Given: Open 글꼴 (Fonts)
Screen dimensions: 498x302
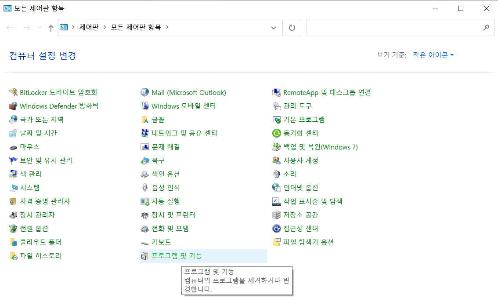Looking at the screenshot, I should click(x=158, y=120).
